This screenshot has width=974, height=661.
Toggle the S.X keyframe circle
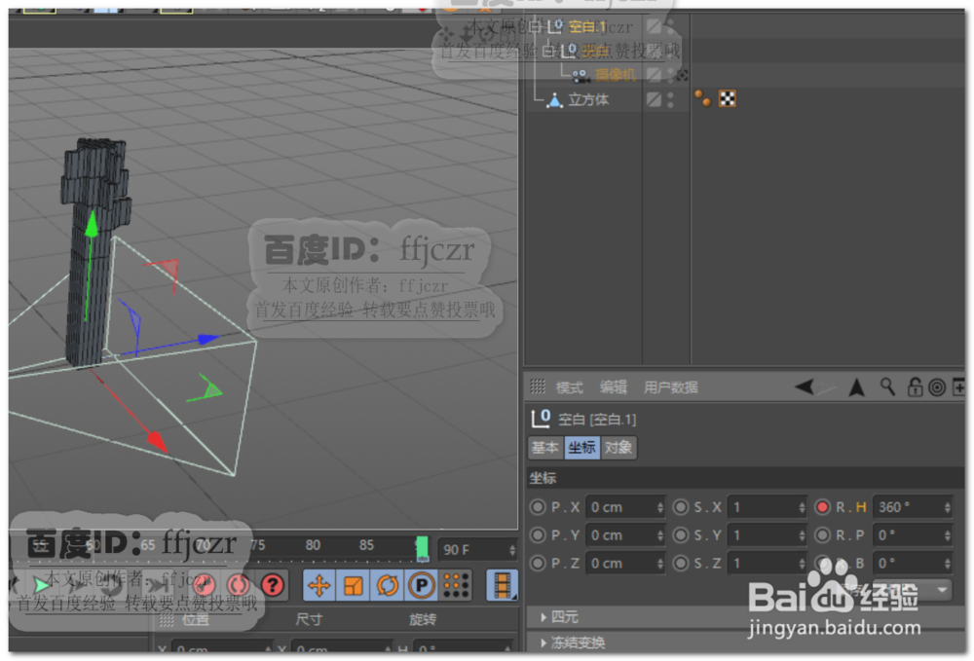pos(681,507)
